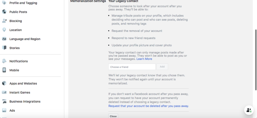
Task: Click the Close button below the settings
Action: 113,116
